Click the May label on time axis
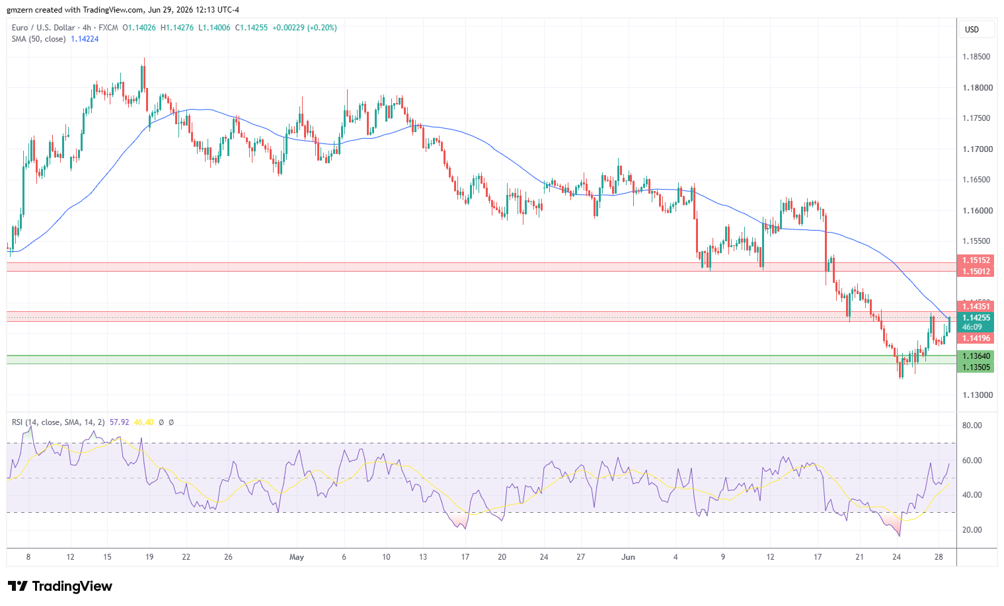1004x606 pixels. click(x=297, y=557)
